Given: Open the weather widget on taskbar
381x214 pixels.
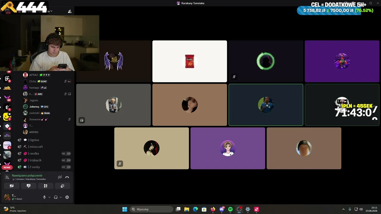Looking at the screenshot, I should pyautogui.click(x=15, y=209).
